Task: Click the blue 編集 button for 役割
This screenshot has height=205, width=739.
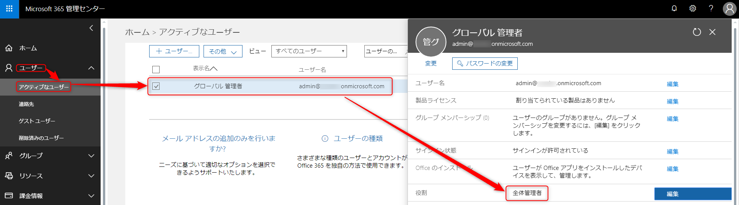Action: [x=693, y=194]
